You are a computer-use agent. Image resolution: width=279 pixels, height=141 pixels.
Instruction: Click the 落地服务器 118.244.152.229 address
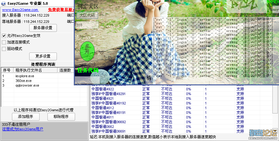point(36,22)
